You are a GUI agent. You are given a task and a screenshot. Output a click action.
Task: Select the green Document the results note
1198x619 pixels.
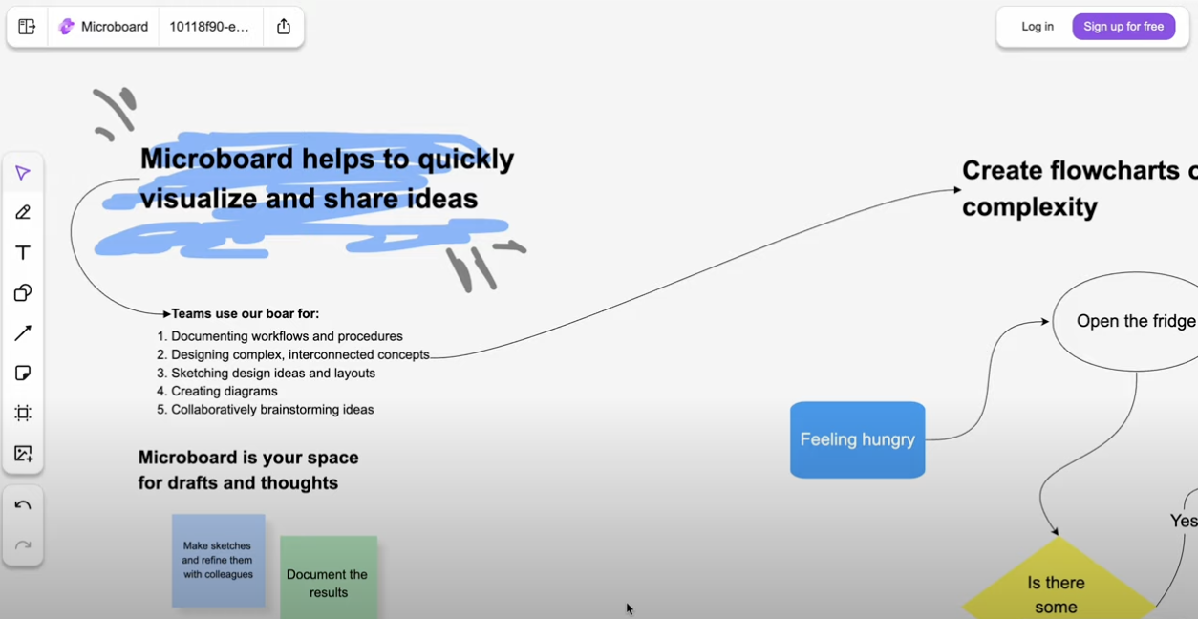(x=329, y=581)
